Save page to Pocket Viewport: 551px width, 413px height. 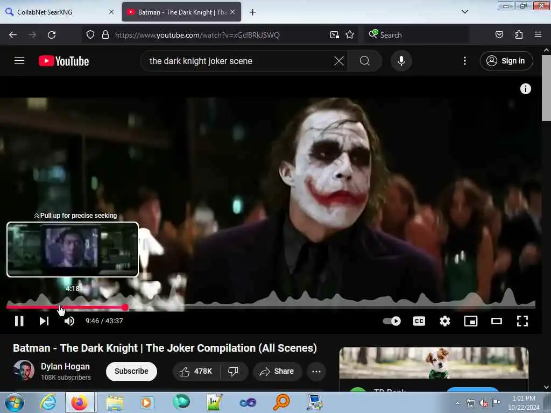point(499,35)
